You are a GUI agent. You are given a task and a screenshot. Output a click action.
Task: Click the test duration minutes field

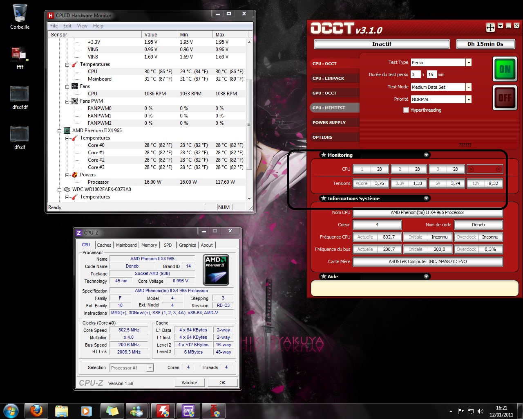click(431, 74)
